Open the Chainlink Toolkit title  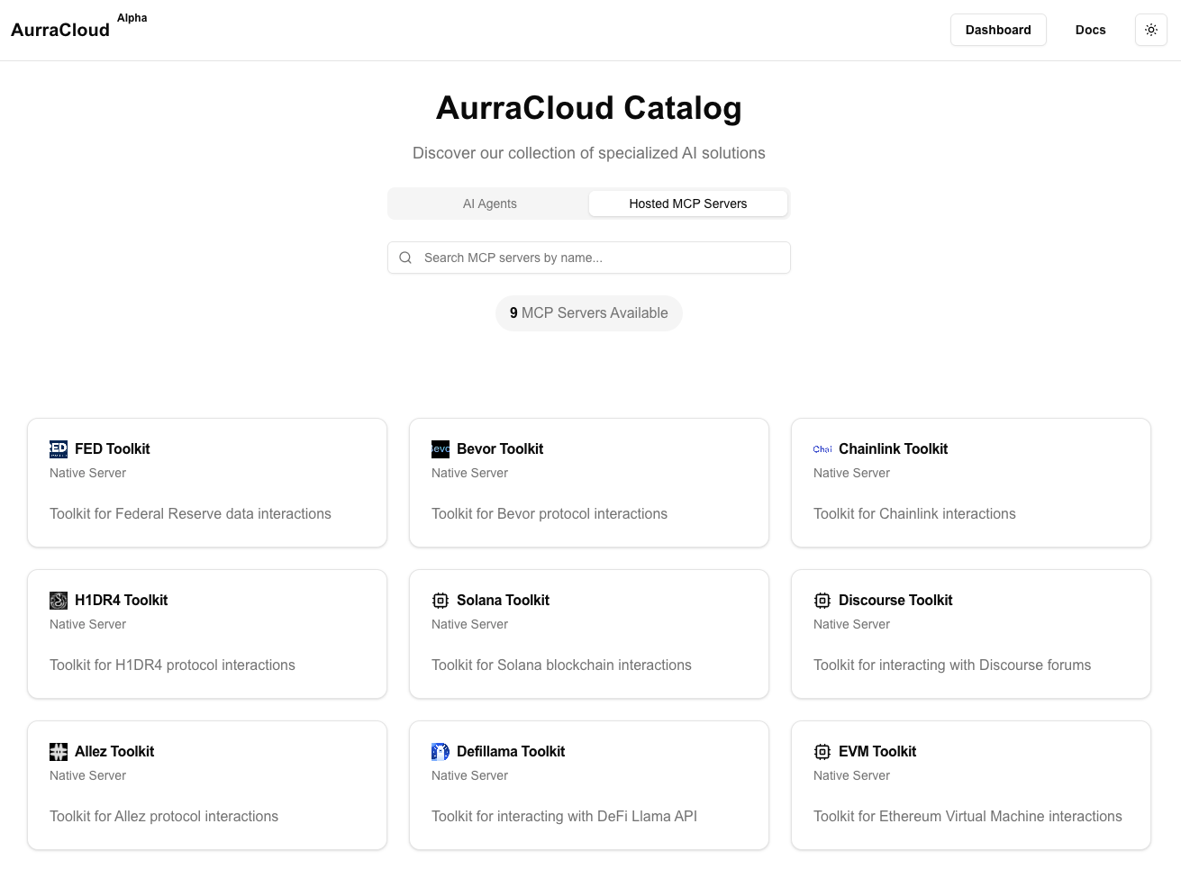[x=893, y=448]
